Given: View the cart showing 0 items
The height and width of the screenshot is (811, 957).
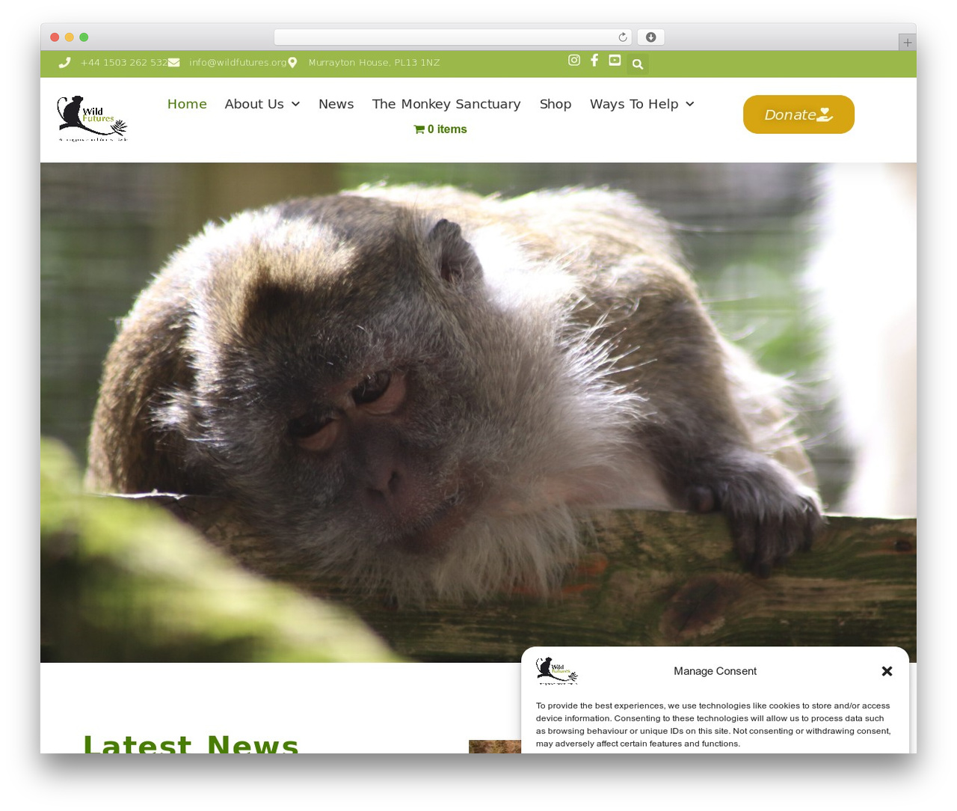Looking at the screenshot, I should click(x=440, y=129).
